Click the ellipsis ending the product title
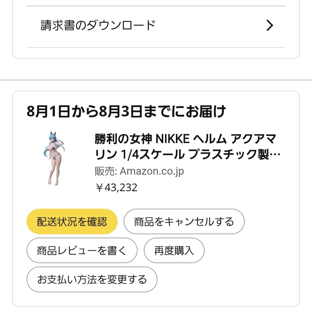The height and width of the screenshot is (312, 312). 275,155
